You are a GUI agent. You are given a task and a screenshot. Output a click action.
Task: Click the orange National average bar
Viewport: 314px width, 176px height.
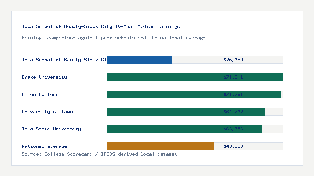point(160,146)
